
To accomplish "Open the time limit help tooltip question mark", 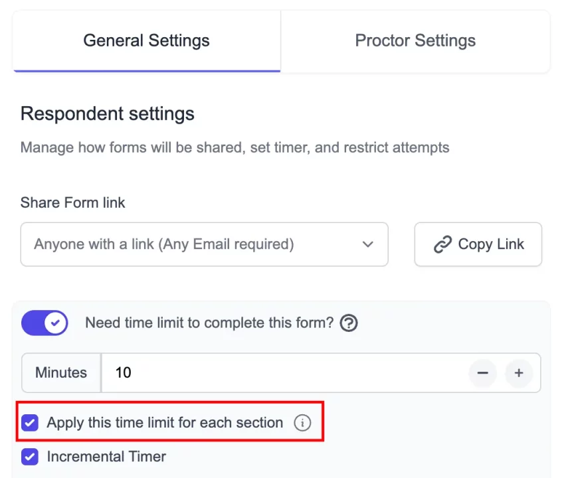I will click(349, 323).
